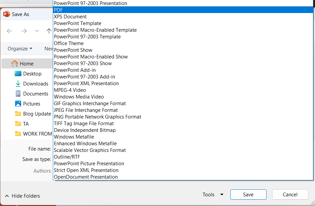Click the Blog Update folder icon
Screen dimensions: 315x206
coord(18,114)
